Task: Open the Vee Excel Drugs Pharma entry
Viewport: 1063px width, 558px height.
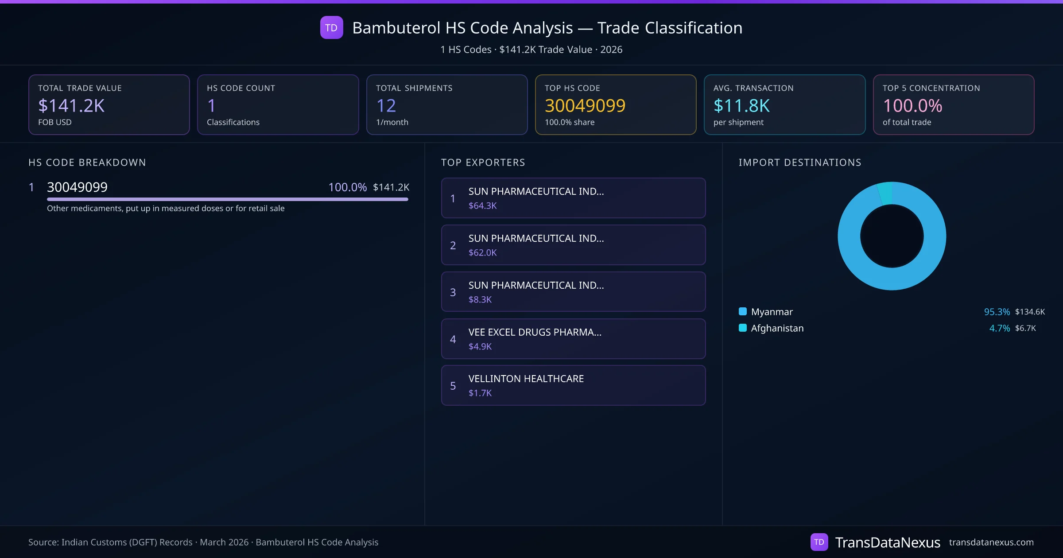Action: click(x=573, y=339)
